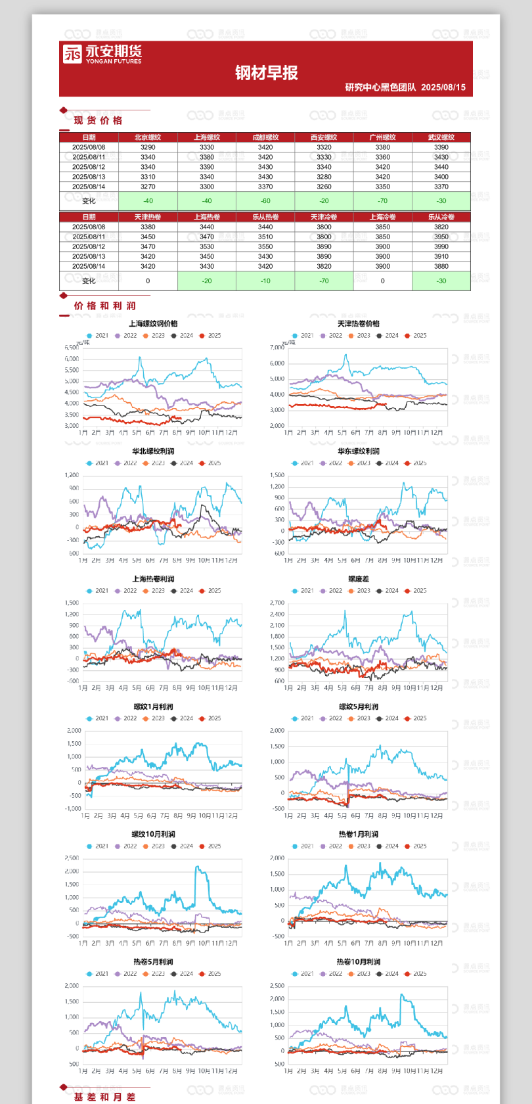Screen dimensions: 532x1104
Task: Select the 成都螺纹 column header
Action: pyautogui.click(x=265, y=137)
